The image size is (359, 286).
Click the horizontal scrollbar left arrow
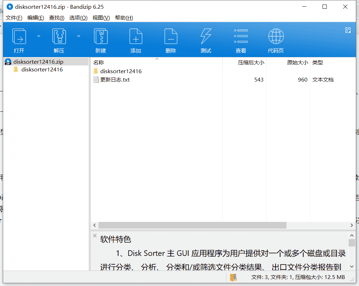[x=95, y=225]
